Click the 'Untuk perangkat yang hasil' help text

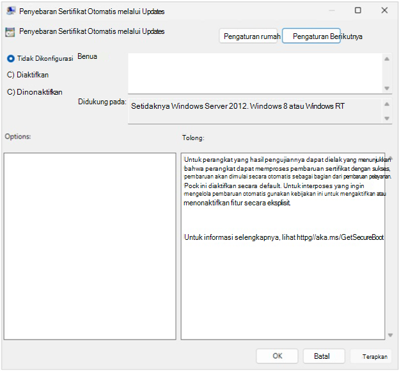[224, 160]
